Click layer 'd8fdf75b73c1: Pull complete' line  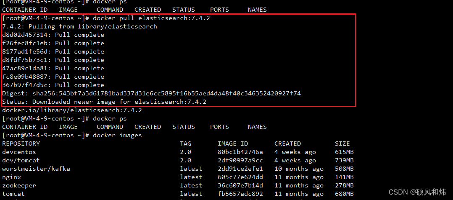[x=53, y=60]
